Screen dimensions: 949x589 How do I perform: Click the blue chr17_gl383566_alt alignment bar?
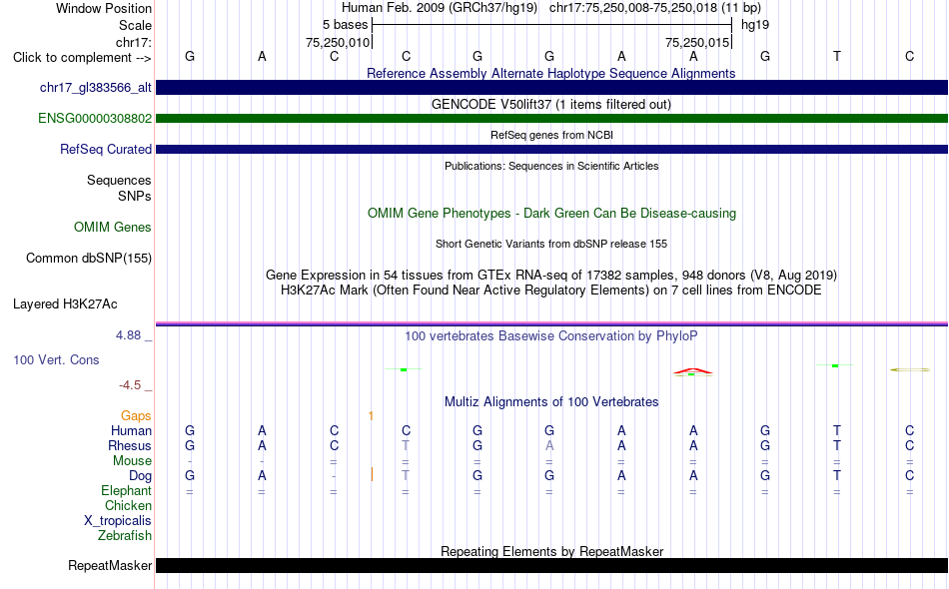pyautogui.click(x=551, y=87)
